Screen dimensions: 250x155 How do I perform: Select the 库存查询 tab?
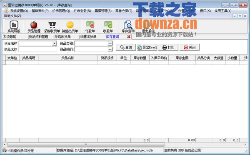pos(112,37)
